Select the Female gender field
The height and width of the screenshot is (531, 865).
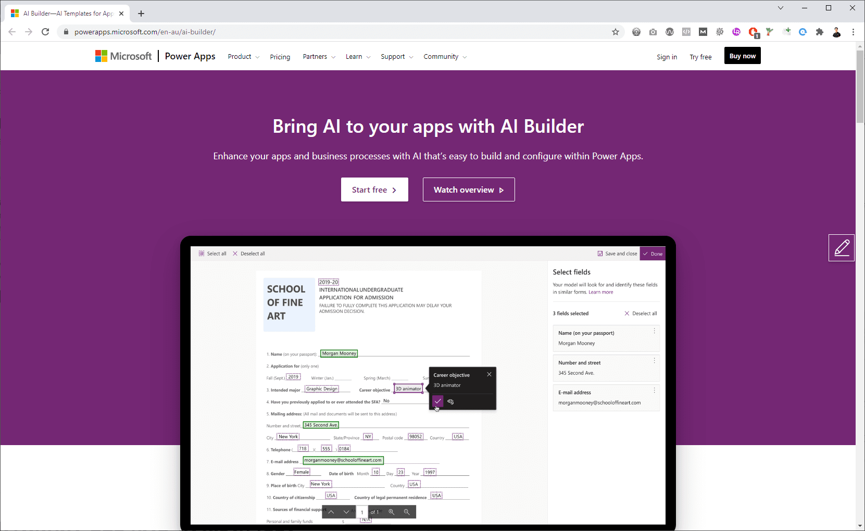coord(302,472)
